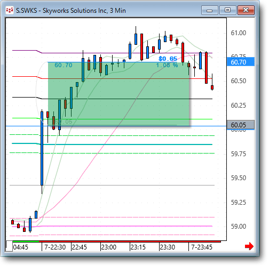
Task: Click the 59.25 price scale label
Action: (239, 203)
